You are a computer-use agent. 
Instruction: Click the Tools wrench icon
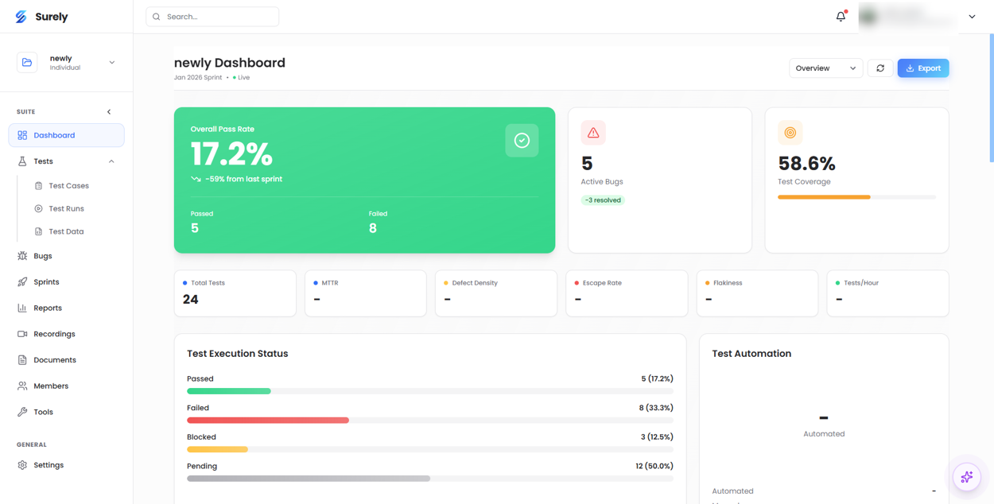click(x=22, y=412)
